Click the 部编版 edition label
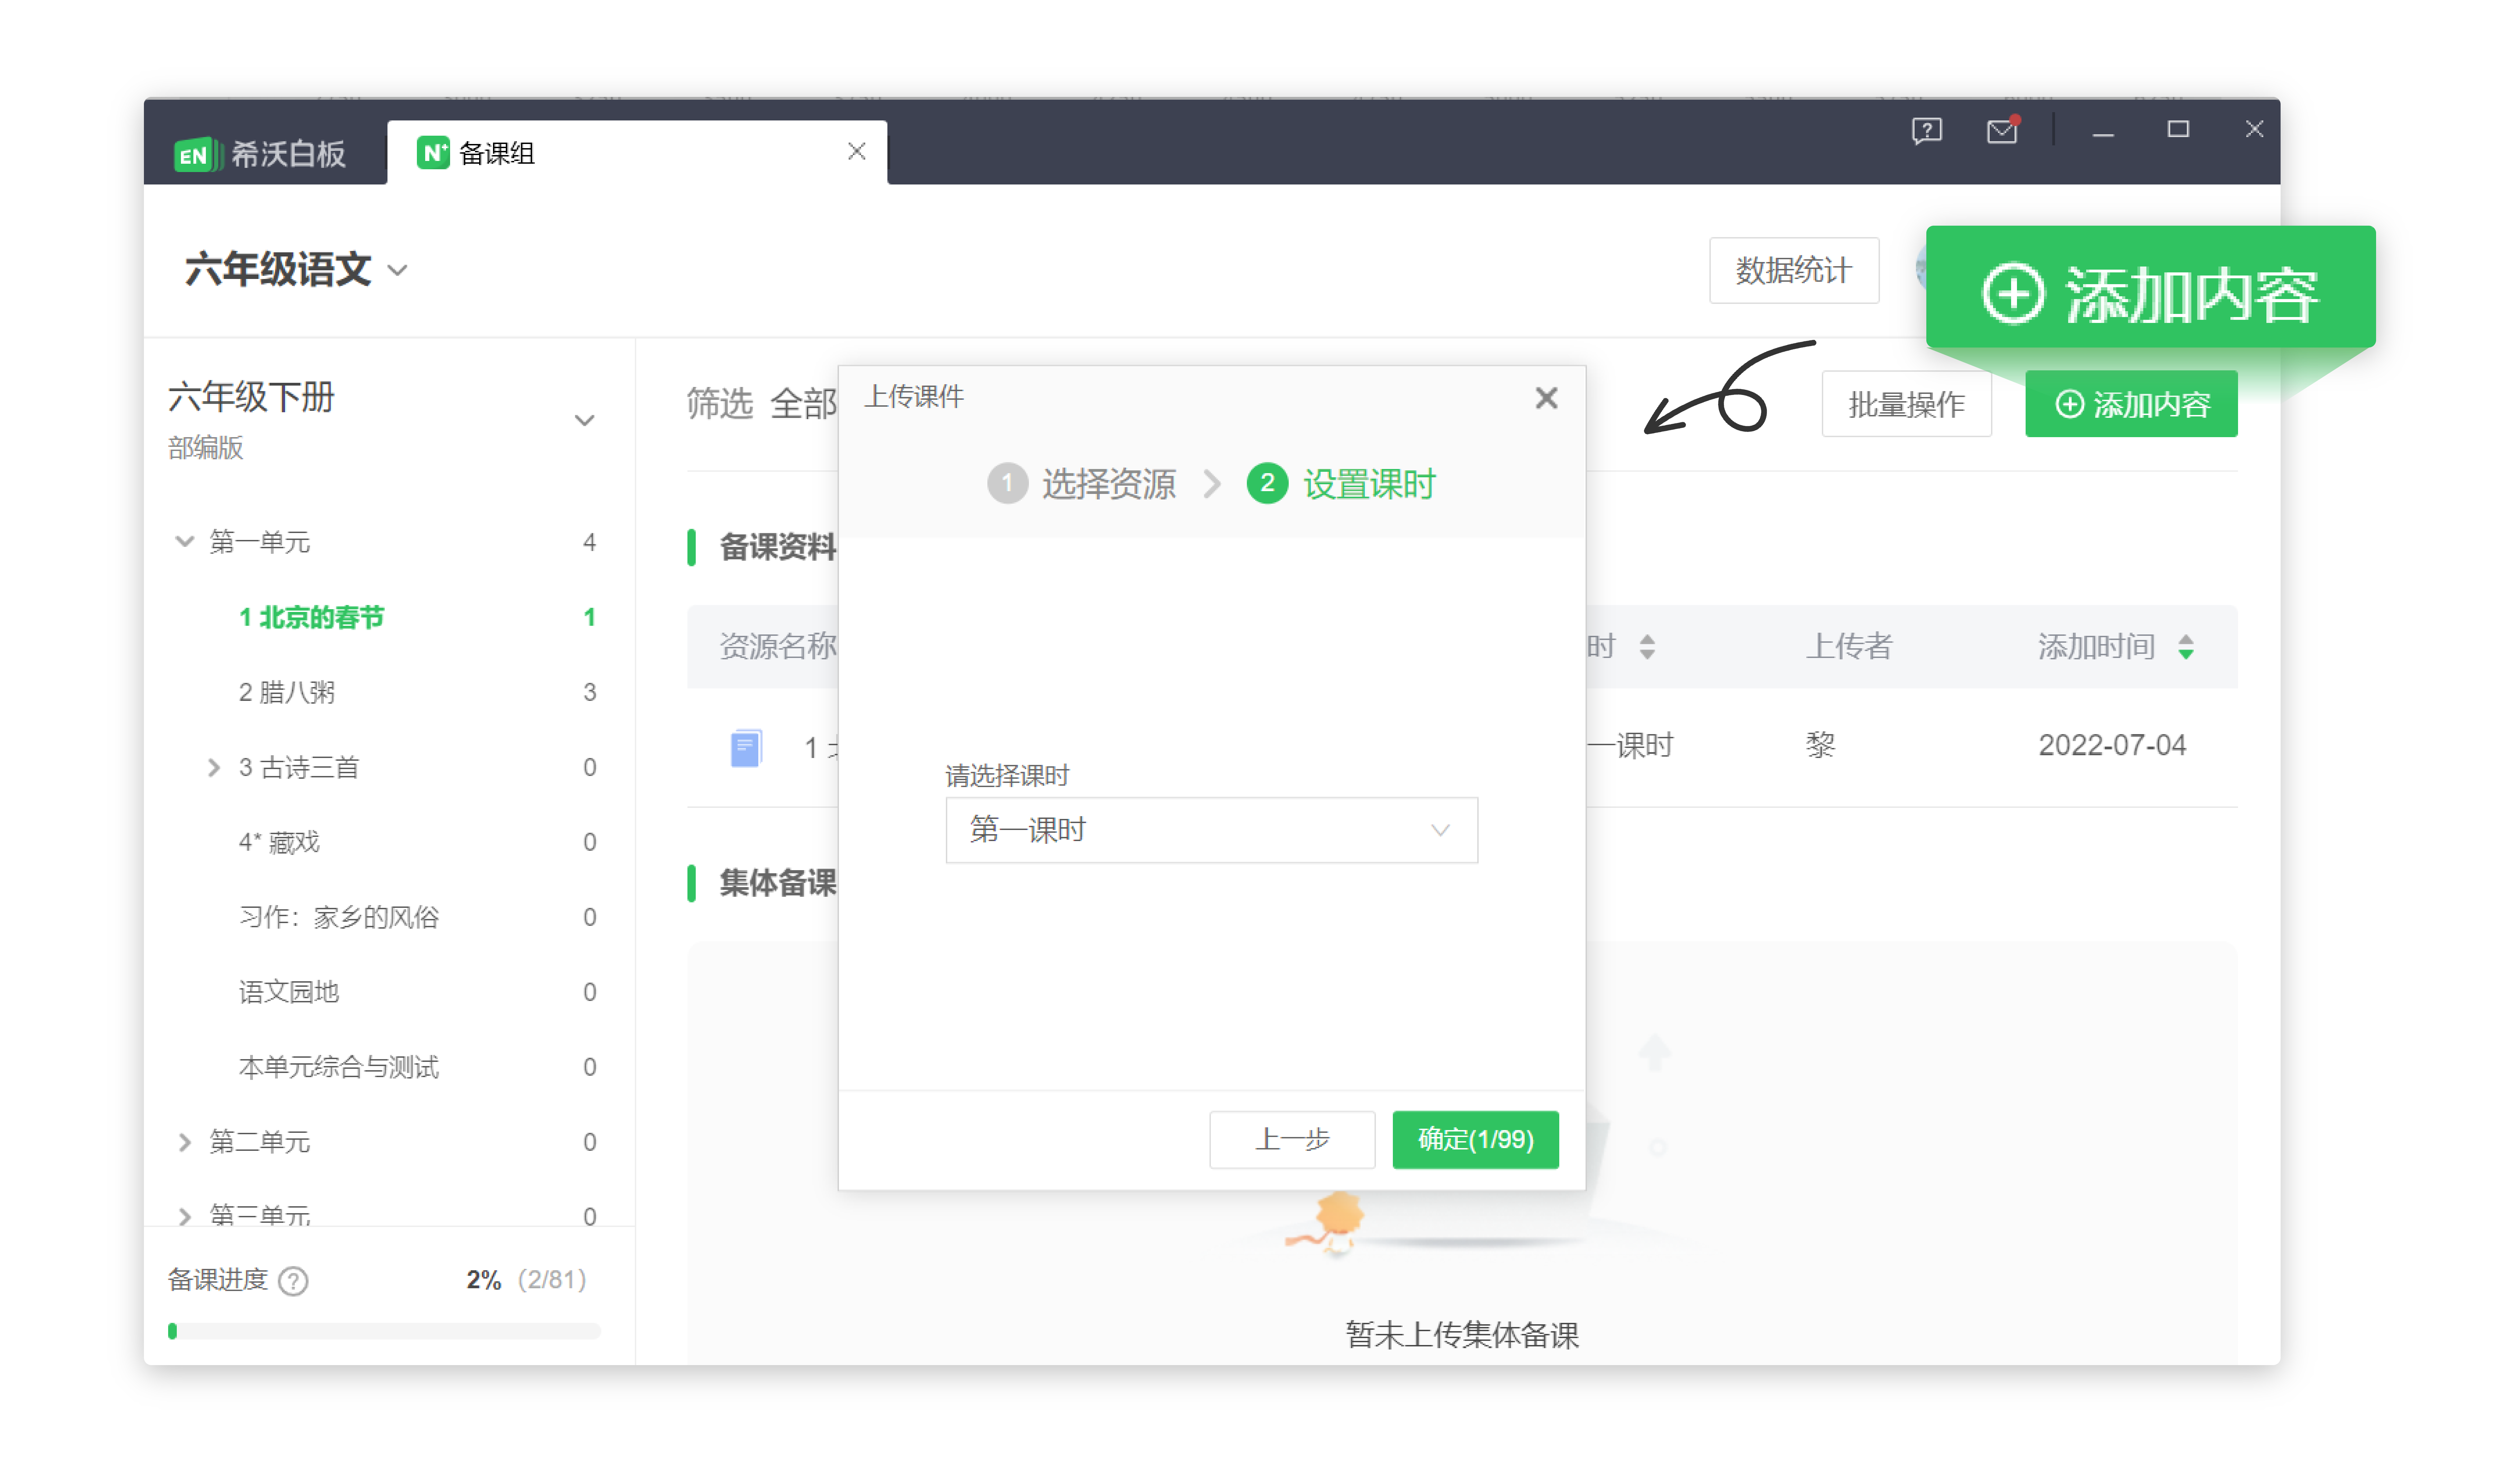 (x=206, y=448)
